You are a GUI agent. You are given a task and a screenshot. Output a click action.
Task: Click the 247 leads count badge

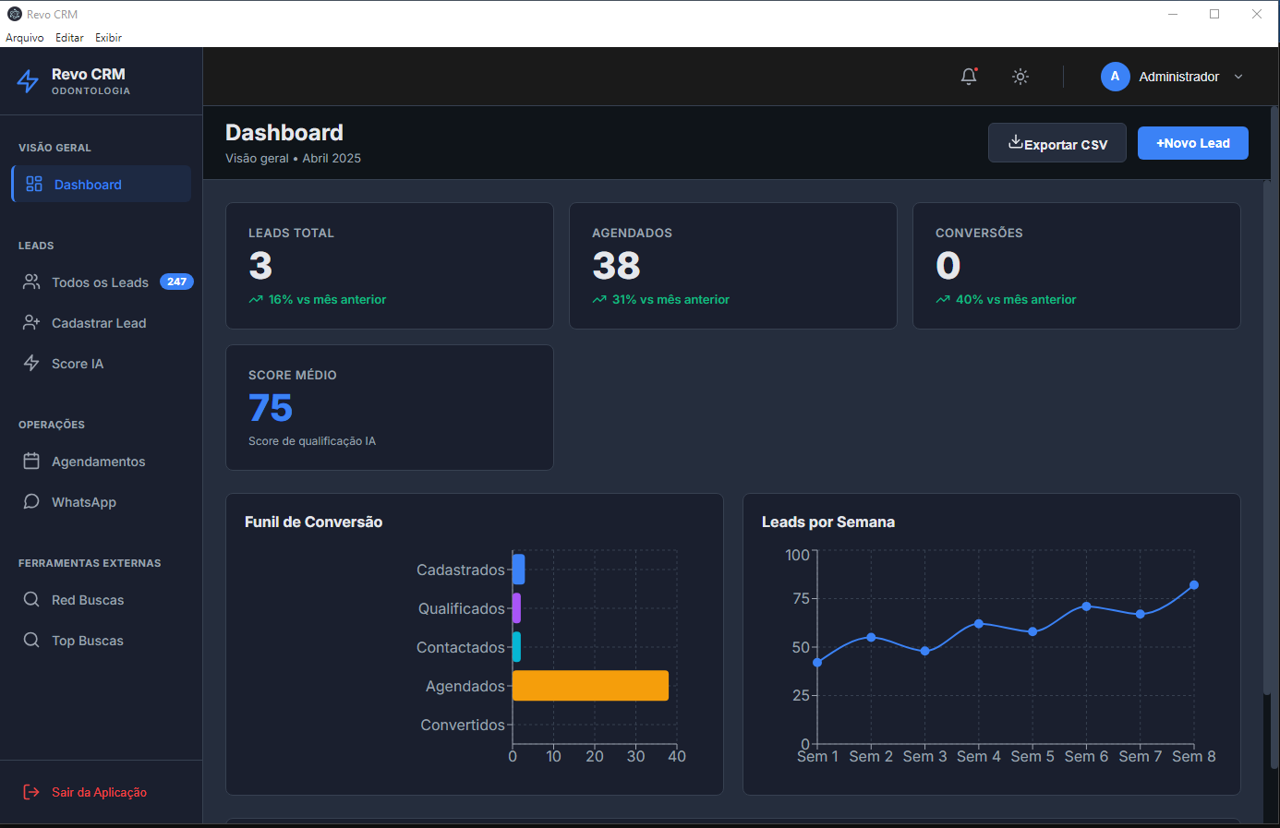pos(176,282)
